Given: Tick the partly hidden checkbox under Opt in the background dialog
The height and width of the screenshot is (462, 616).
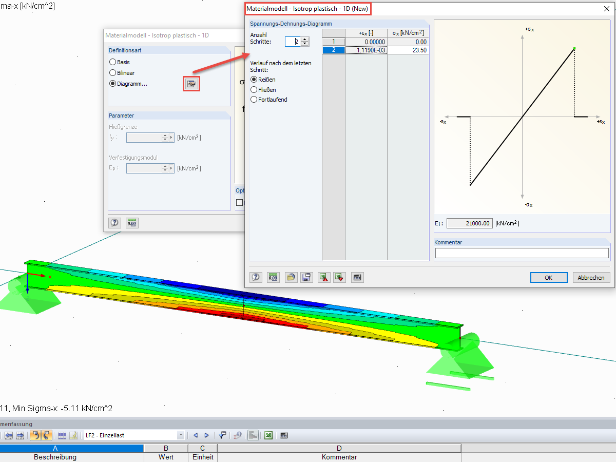Looking at the screenshot, I should [x=239, y=203].
